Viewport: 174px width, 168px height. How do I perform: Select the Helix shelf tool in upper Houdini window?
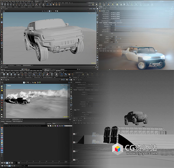click(59, 5)
